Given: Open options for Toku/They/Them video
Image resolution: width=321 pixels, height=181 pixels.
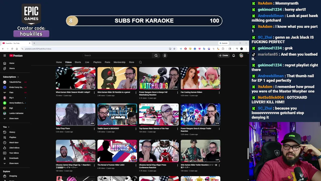Looking at the screenshot, I should coord(94,129).
